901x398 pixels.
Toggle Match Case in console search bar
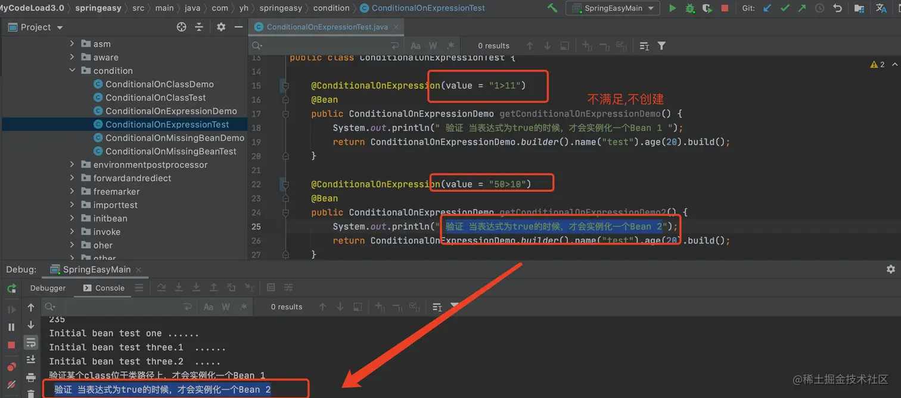[209, 307]
